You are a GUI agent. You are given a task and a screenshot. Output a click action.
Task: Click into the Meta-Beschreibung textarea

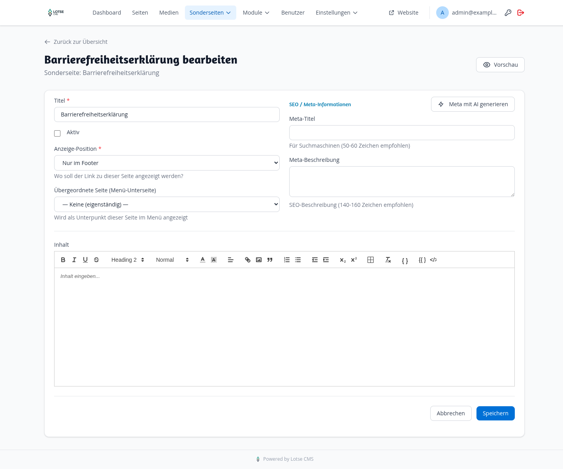402,182
